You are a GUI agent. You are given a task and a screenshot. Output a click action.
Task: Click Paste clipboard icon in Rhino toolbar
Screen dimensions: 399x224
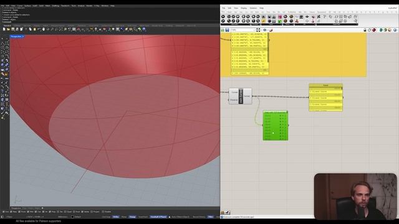click(35, 29)
